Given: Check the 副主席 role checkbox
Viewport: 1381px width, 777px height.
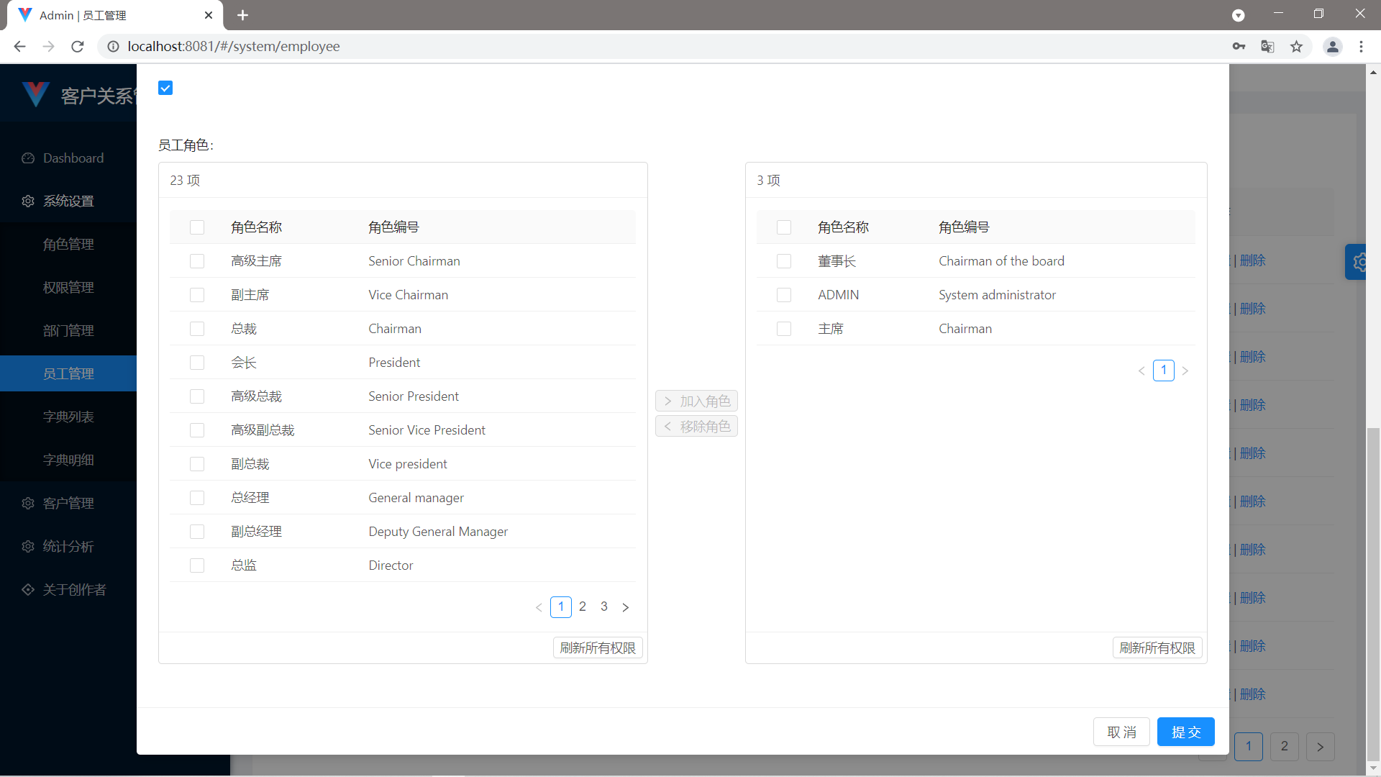Looking at the screenshot, I should [x=197, y=295].
